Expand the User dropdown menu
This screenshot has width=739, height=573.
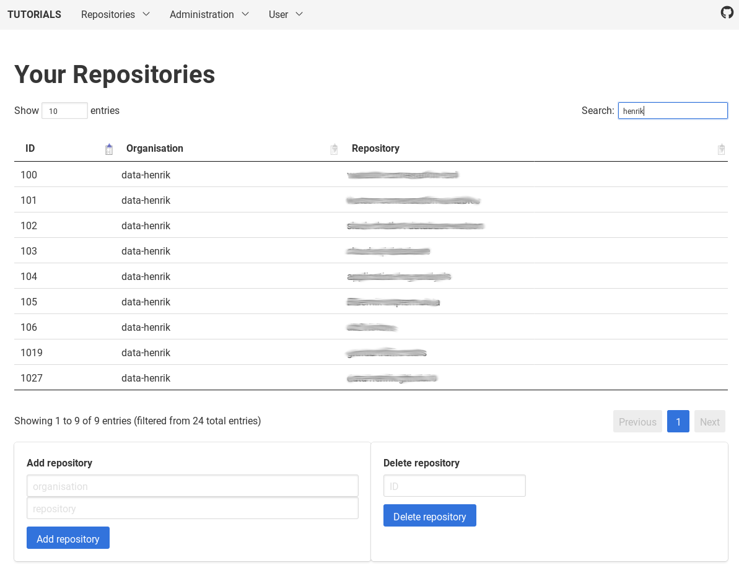[286, 14]
